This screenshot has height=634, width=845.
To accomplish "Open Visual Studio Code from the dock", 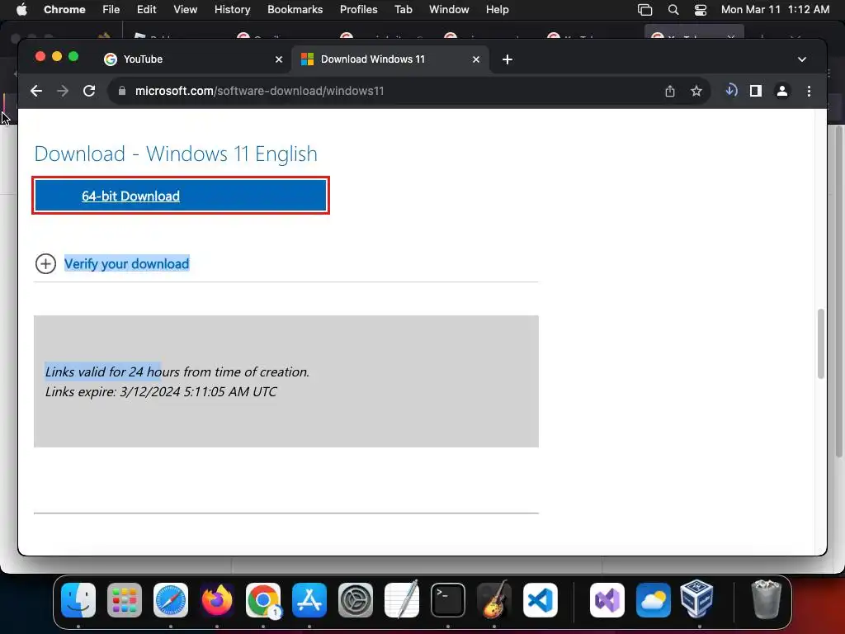I will pos(541,600).
